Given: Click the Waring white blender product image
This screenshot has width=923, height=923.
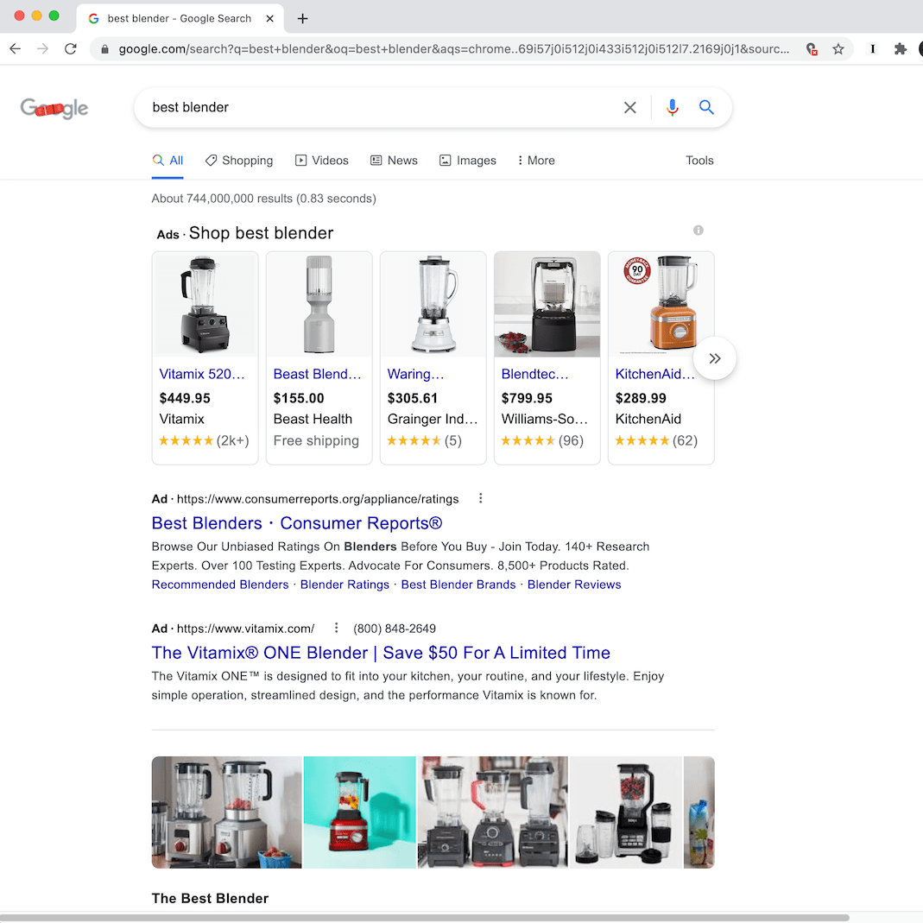Looking at the screenshot, I should tap(433, 305).
